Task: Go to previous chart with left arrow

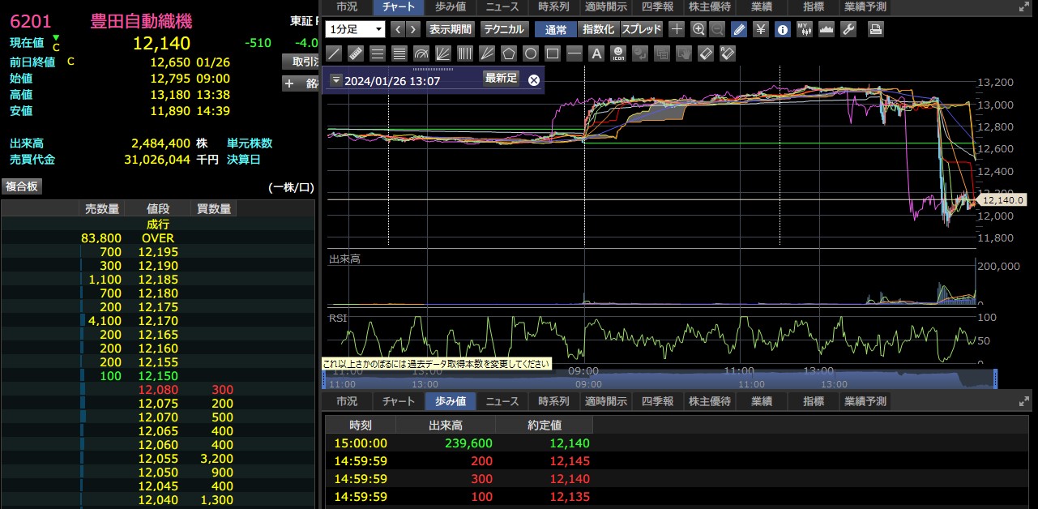Action: coord(398,29)
